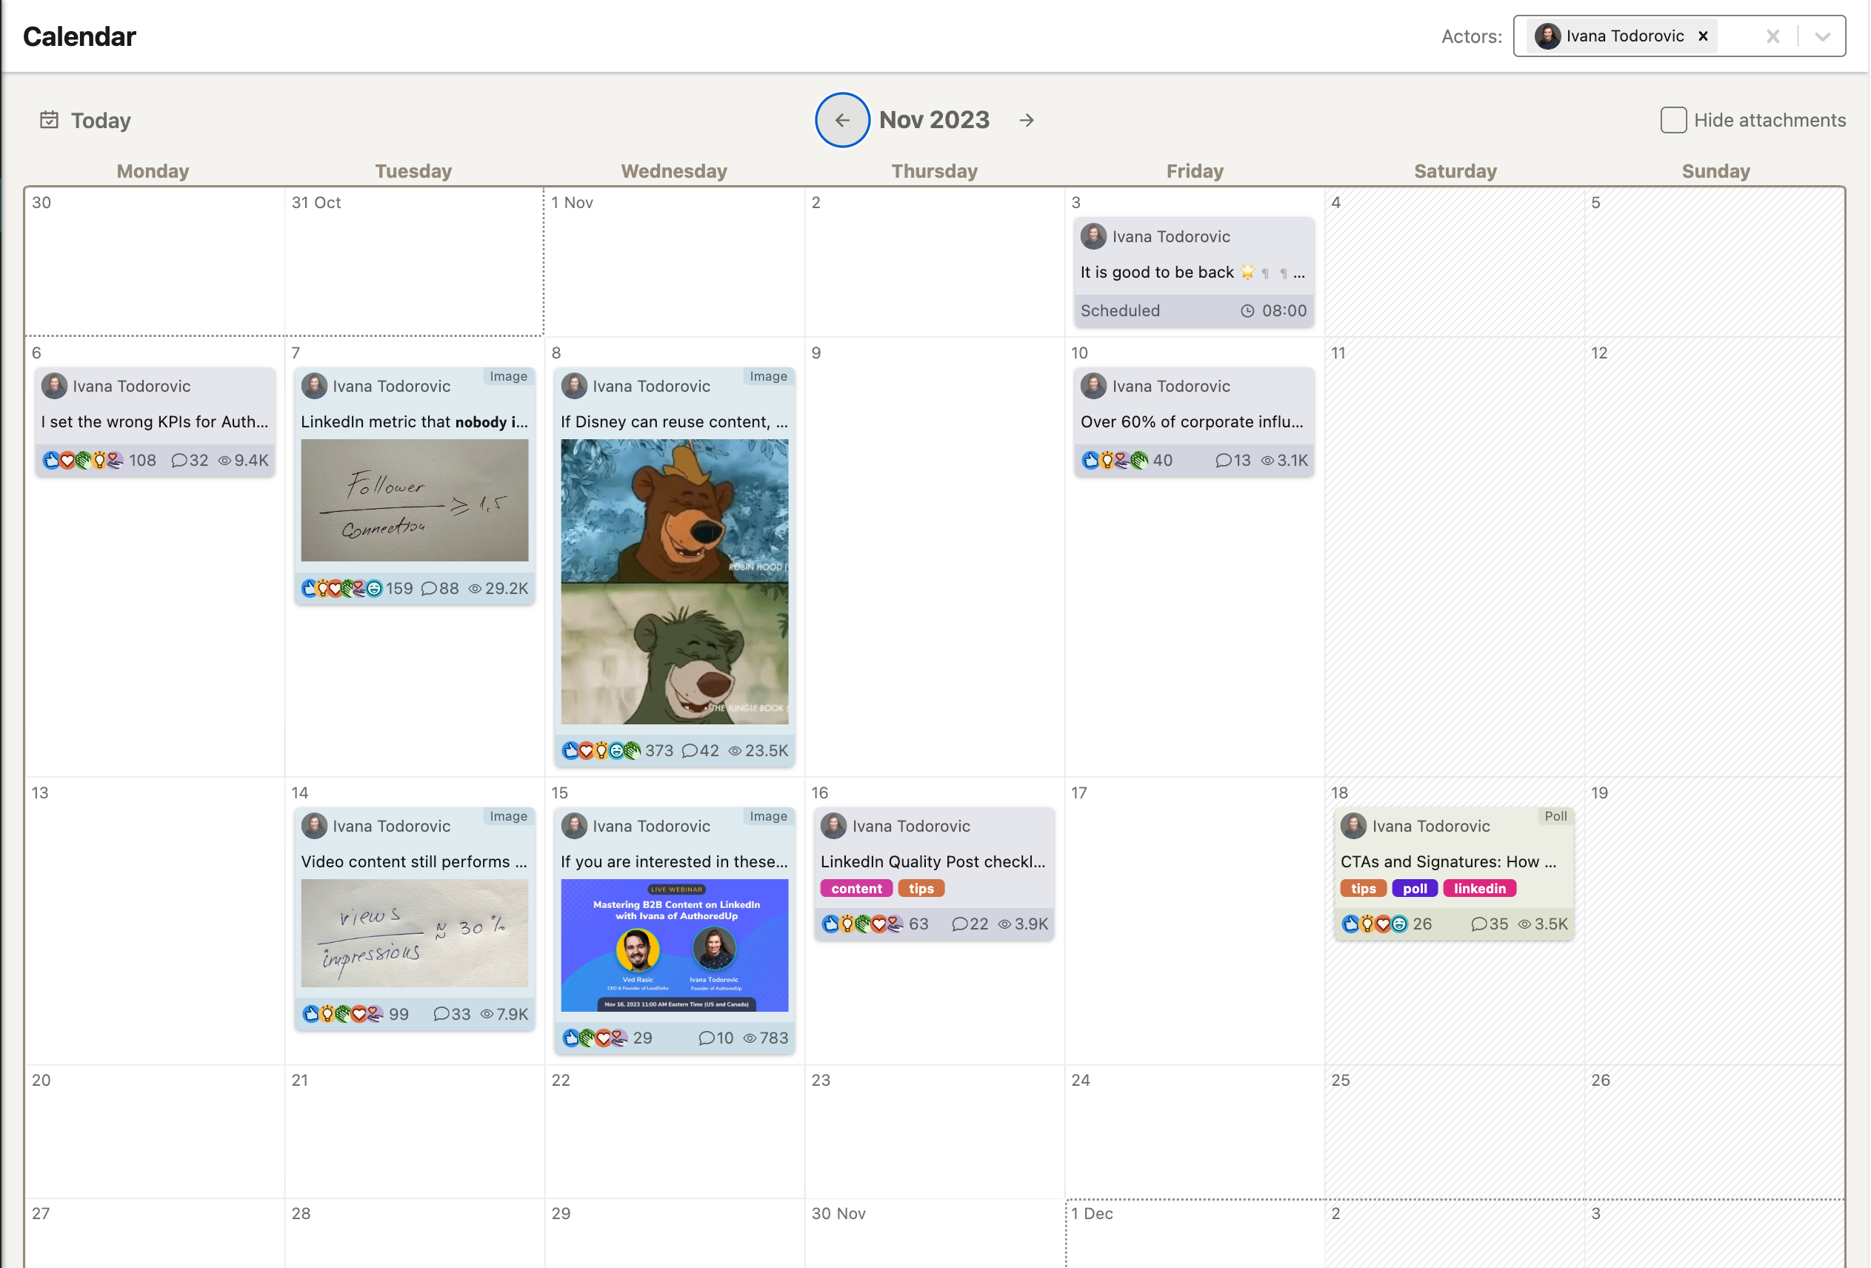Select the Nov 22 day cell
This screenshot has height=1268, width=1871.
click(x=675, y=1132)
